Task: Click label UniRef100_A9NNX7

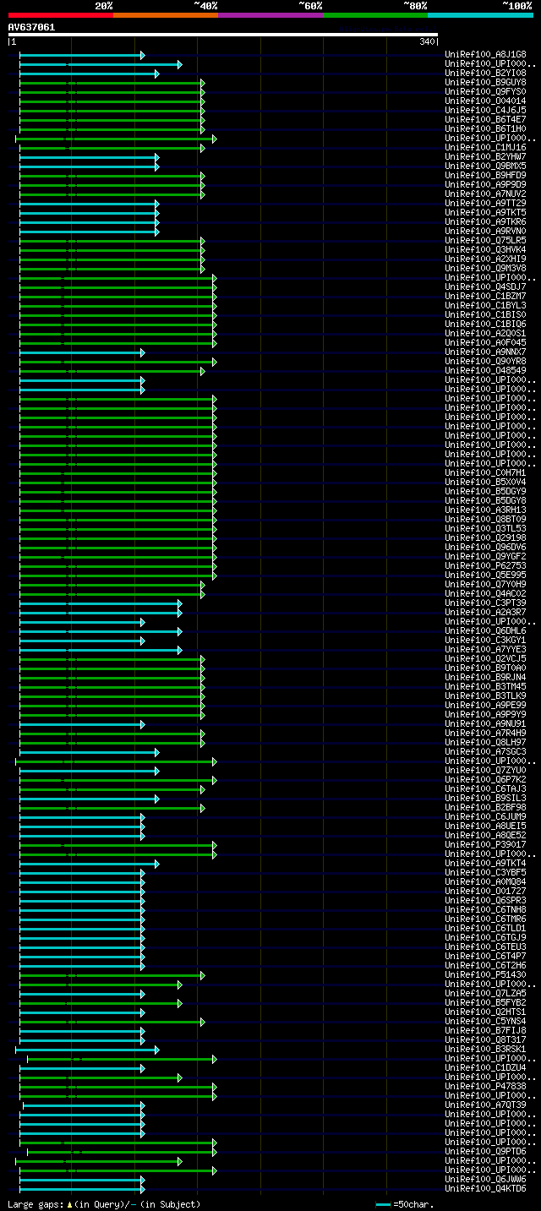Action: click(x=485, y=352)
